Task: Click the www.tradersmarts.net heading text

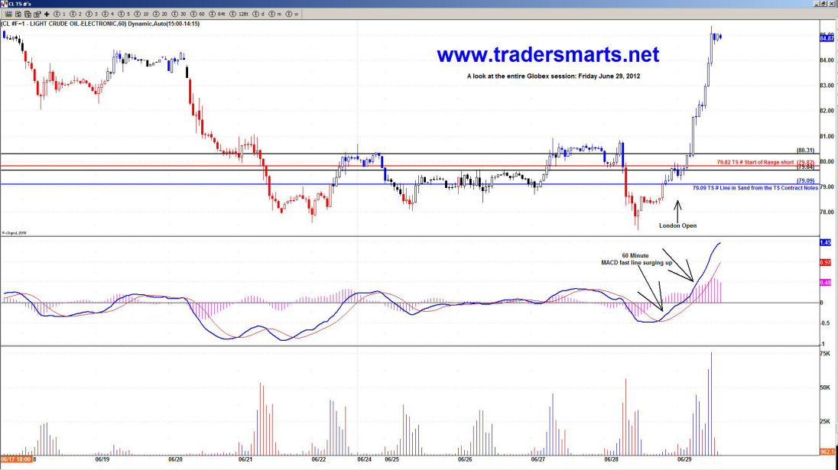Action: point(547,55)
